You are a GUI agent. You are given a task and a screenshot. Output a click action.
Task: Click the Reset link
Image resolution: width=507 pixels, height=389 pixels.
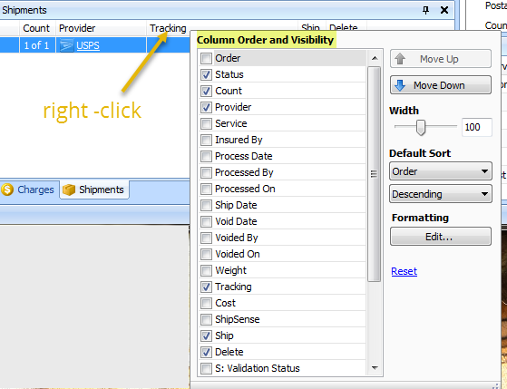(x=405, y=271)
